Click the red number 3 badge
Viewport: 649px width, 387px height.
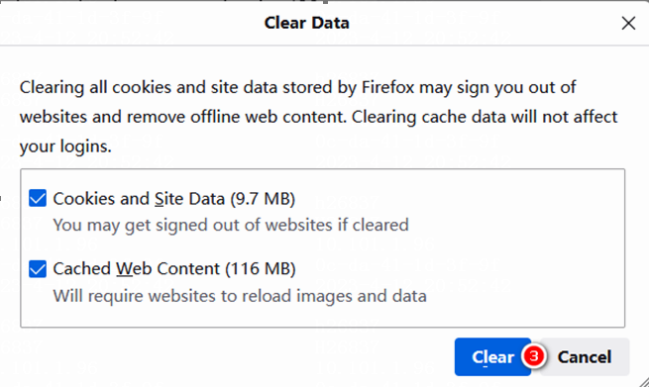533,356
